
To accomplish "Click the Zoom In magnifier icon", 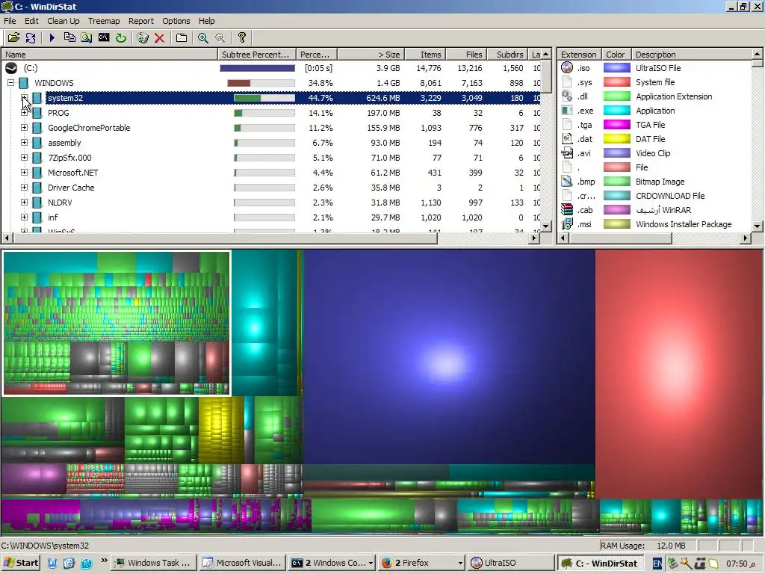I will [203, 37].
